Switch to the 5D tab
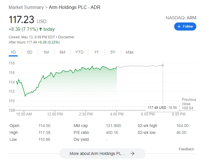This screenshot has width=211, height=161. click(x=30, y=52)
